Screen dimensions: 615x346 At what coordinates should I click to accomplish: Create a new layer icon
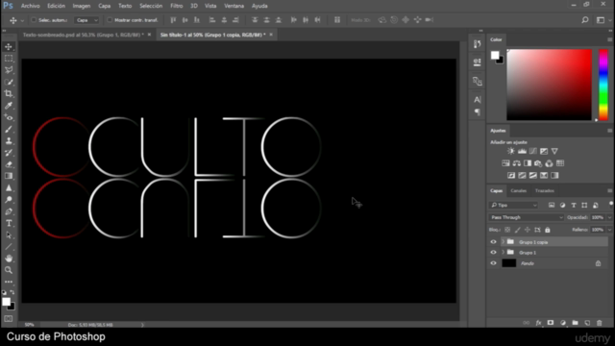point(587,323)
